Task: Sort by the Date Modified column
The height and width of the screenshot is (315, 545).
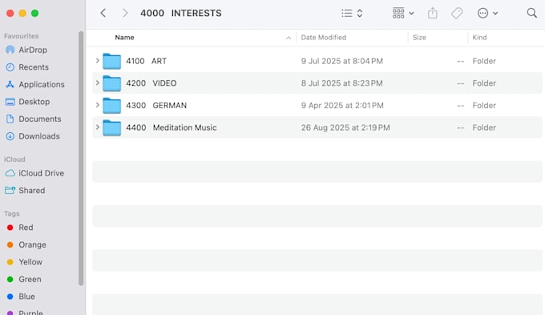Action: click(x=323, y=37)
